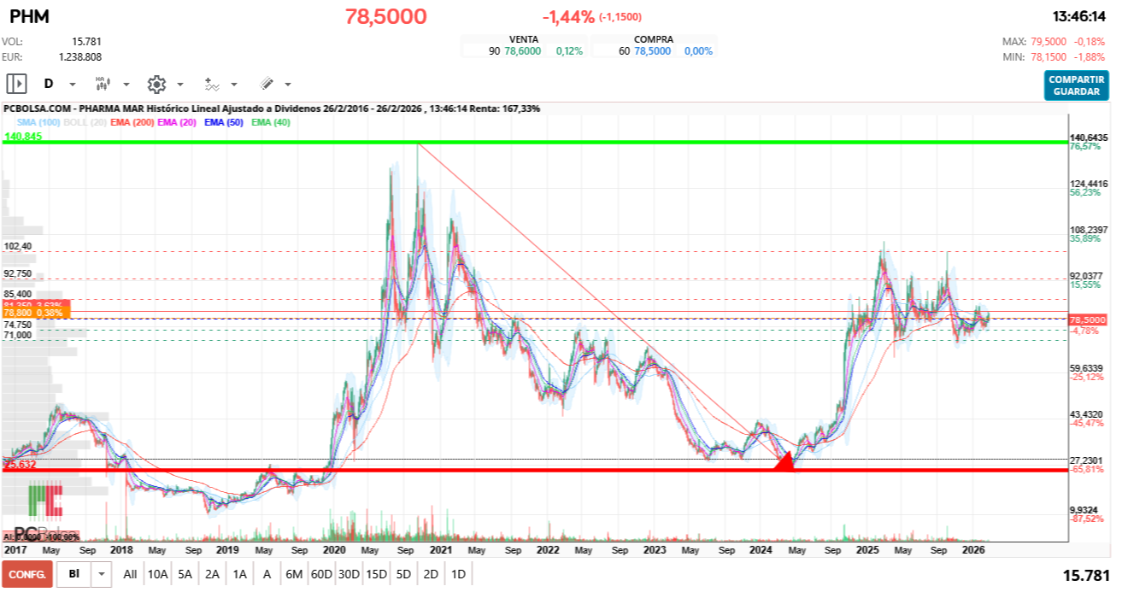Select the 60D time range
This screenshot has width=1122, height=592.
point(321,575)
